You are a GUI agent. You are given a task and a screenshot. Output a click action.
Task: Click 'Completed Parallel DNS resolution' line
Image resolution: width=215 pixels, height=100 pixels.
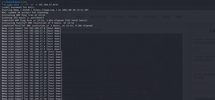(47, 25)
